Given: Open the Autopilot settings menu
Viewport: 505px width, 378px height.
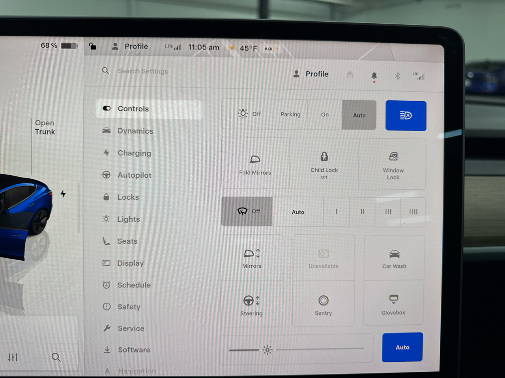Looking at the screenshot, I should click(134, 175).
